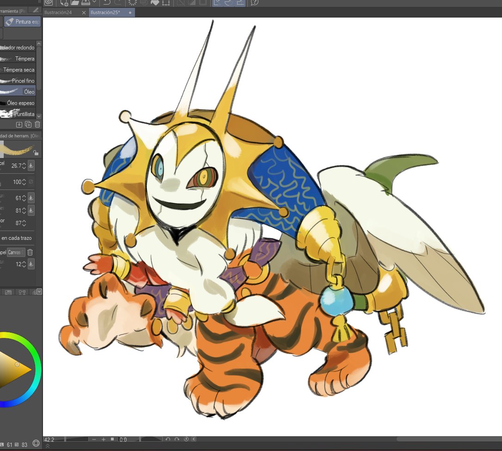502x451 pixels.
Task: Open Clip Studio launcher icon
Action: pyautogui.click(x=49, y=2)
